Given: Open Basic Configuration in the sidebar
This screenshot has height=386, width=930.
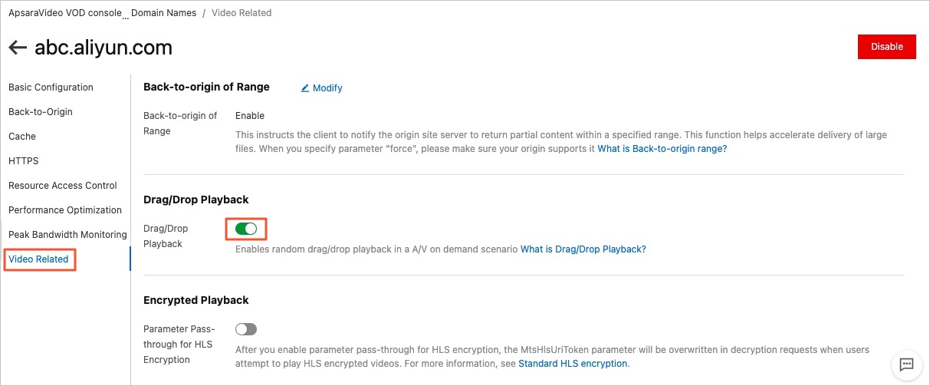Looking at the screenshot, I should [x=51, y=87].
